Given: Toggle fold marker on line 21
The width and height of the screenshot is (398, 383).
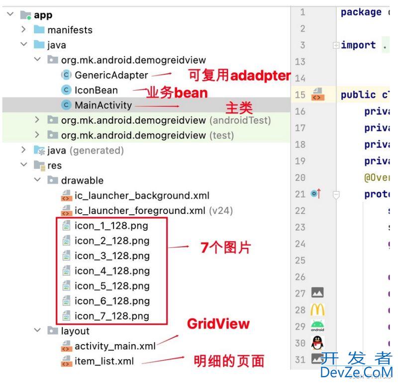Looking at the screenshot, I should [336, 195].
